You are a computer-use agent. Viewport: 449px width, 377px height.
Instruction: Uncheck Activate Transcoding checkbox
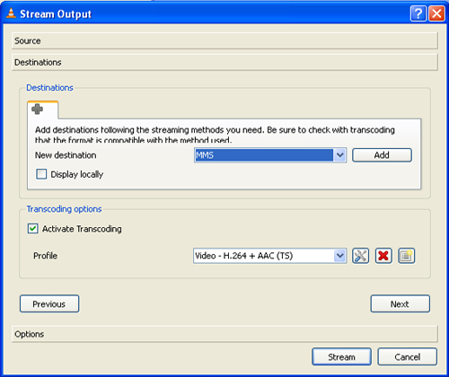pyautogui.click(x=32, y=229)
